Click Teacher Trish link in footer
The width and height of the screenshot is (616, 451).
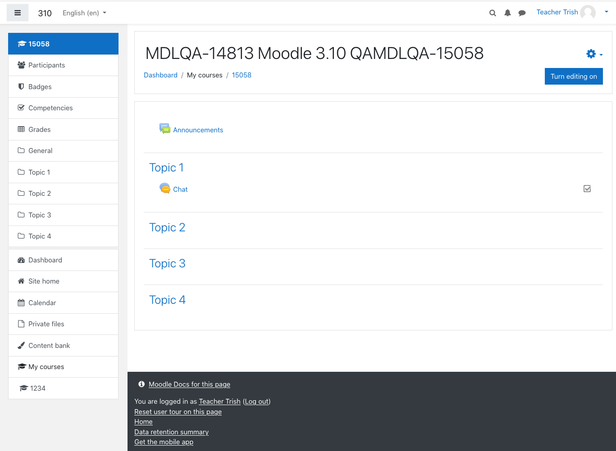[219, 401]
